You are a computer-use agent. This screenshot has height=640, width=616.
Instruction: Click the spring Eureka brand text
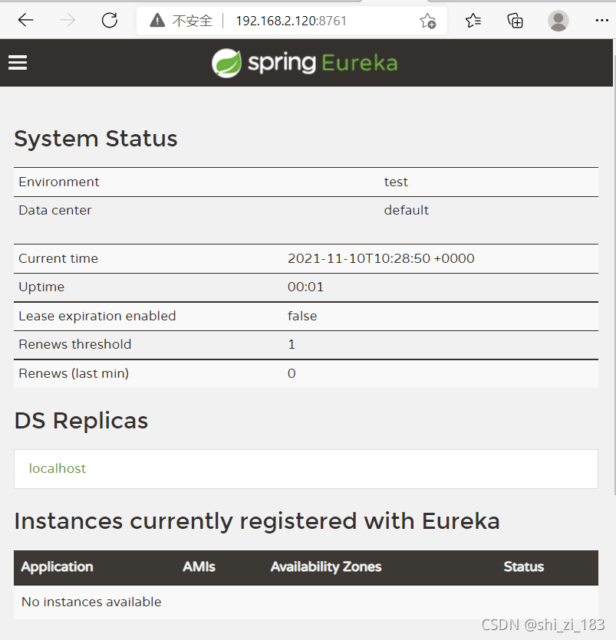[323, 64]
